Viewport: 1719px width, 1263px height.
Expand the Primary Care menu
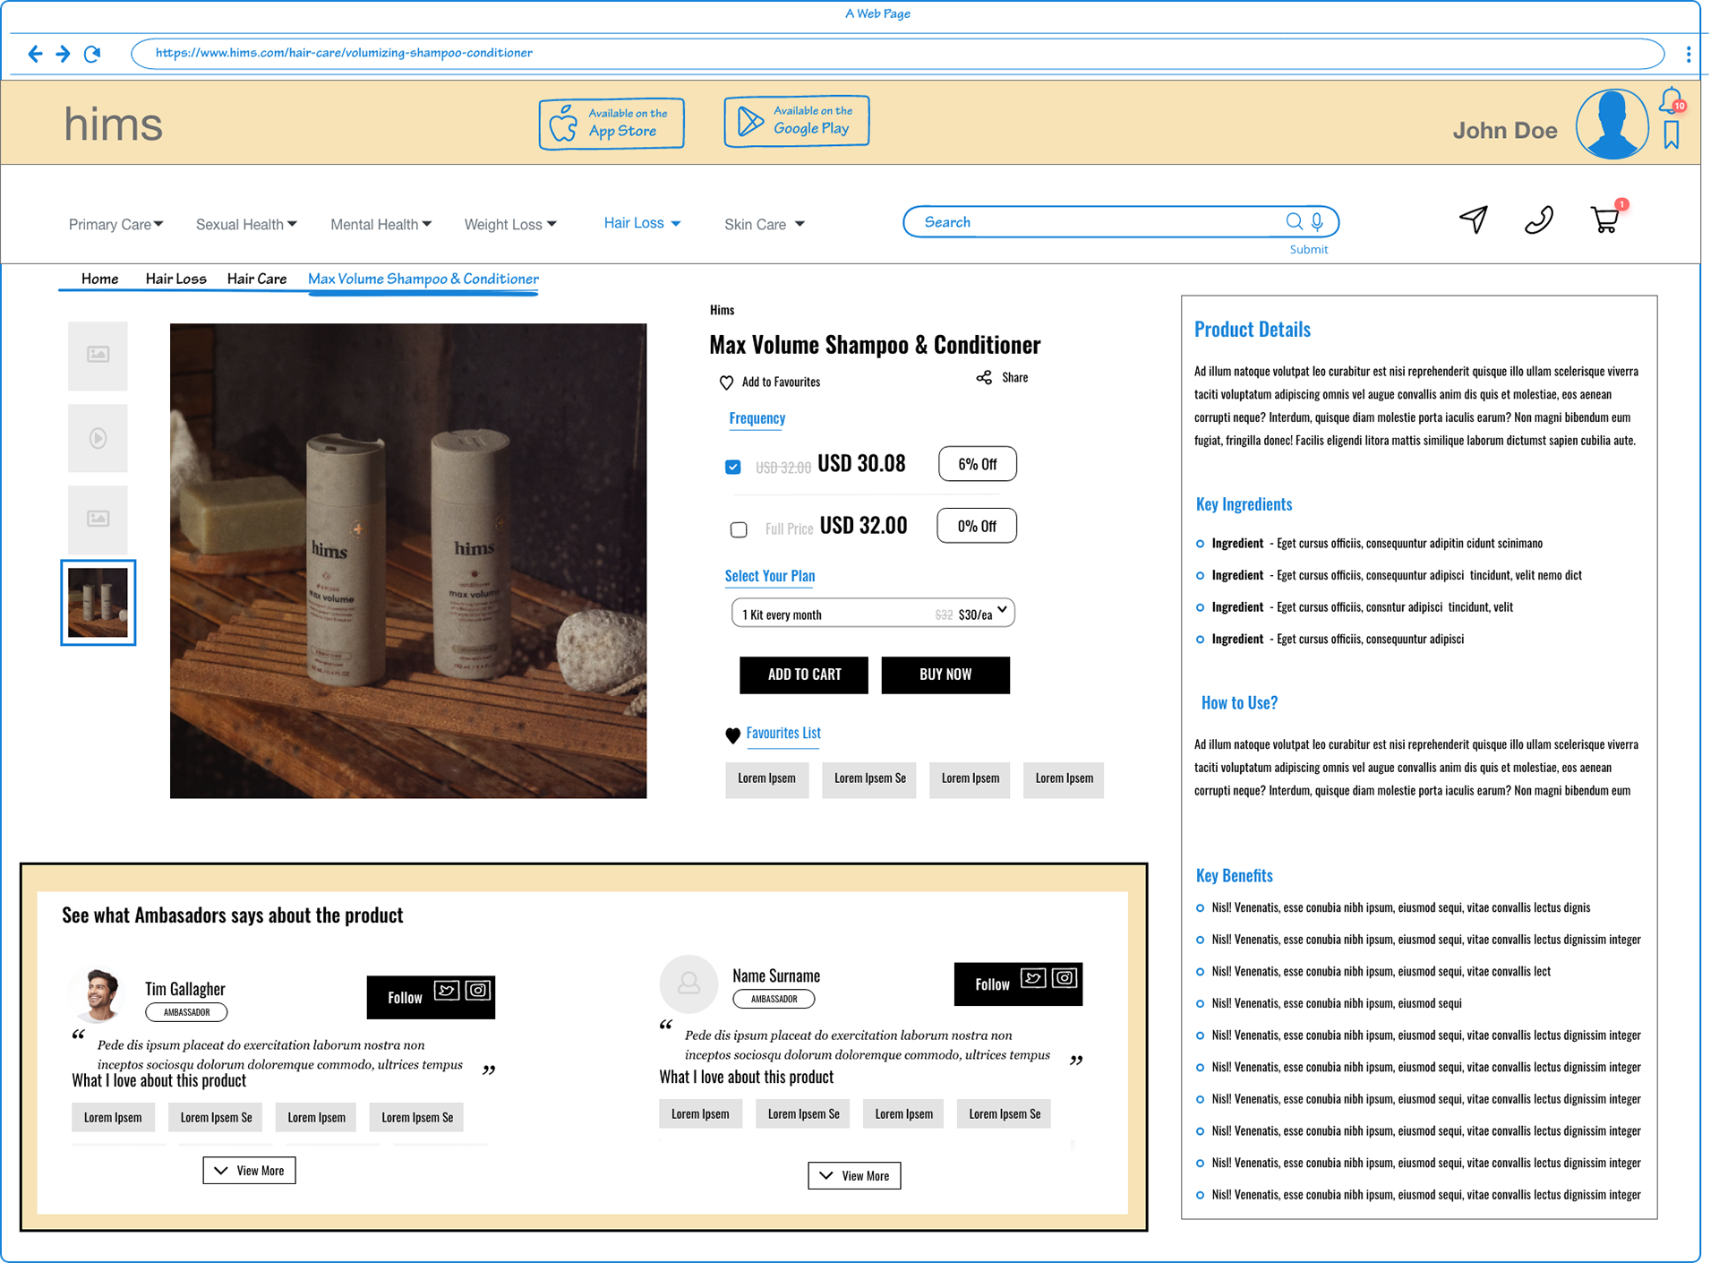(115, 224)
